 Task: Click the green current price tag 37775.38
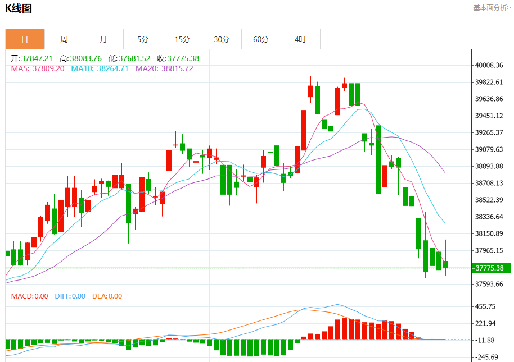pos(491,268)
